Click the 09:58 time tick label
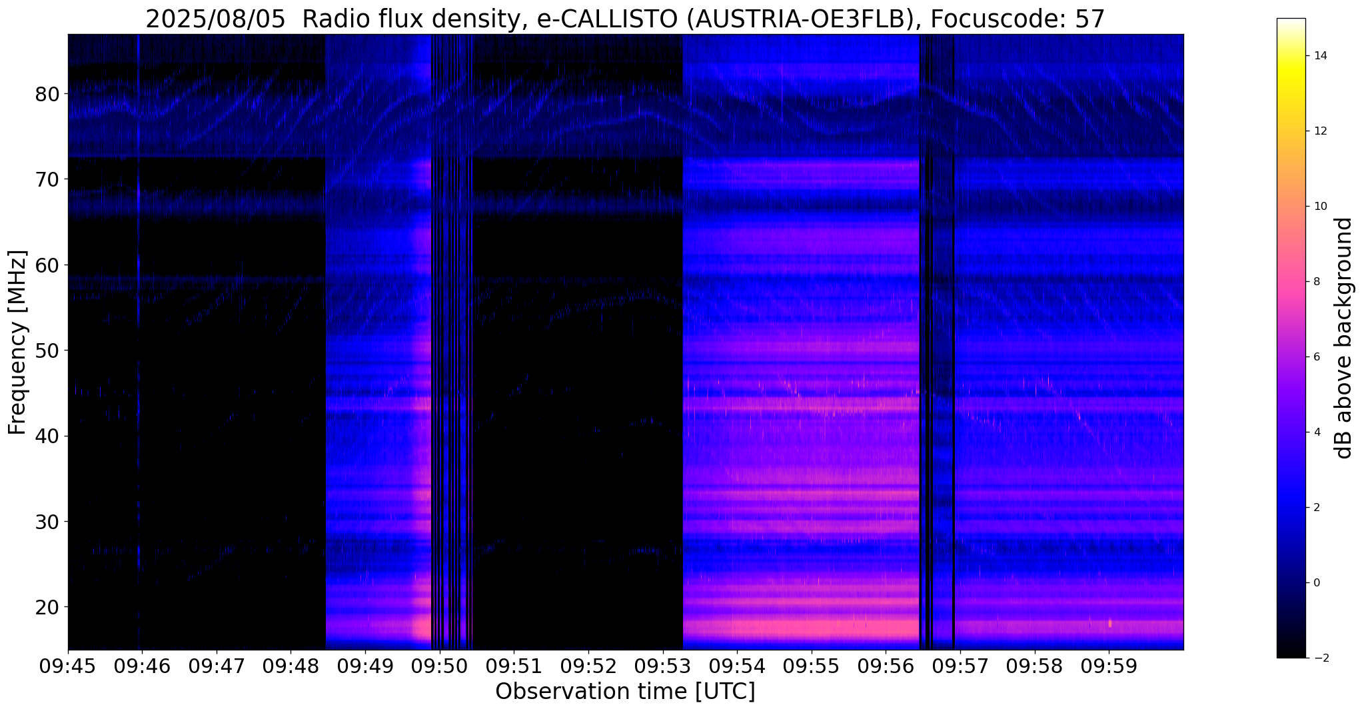This screenshot has width=1364, height=711. click(1035, 668)
